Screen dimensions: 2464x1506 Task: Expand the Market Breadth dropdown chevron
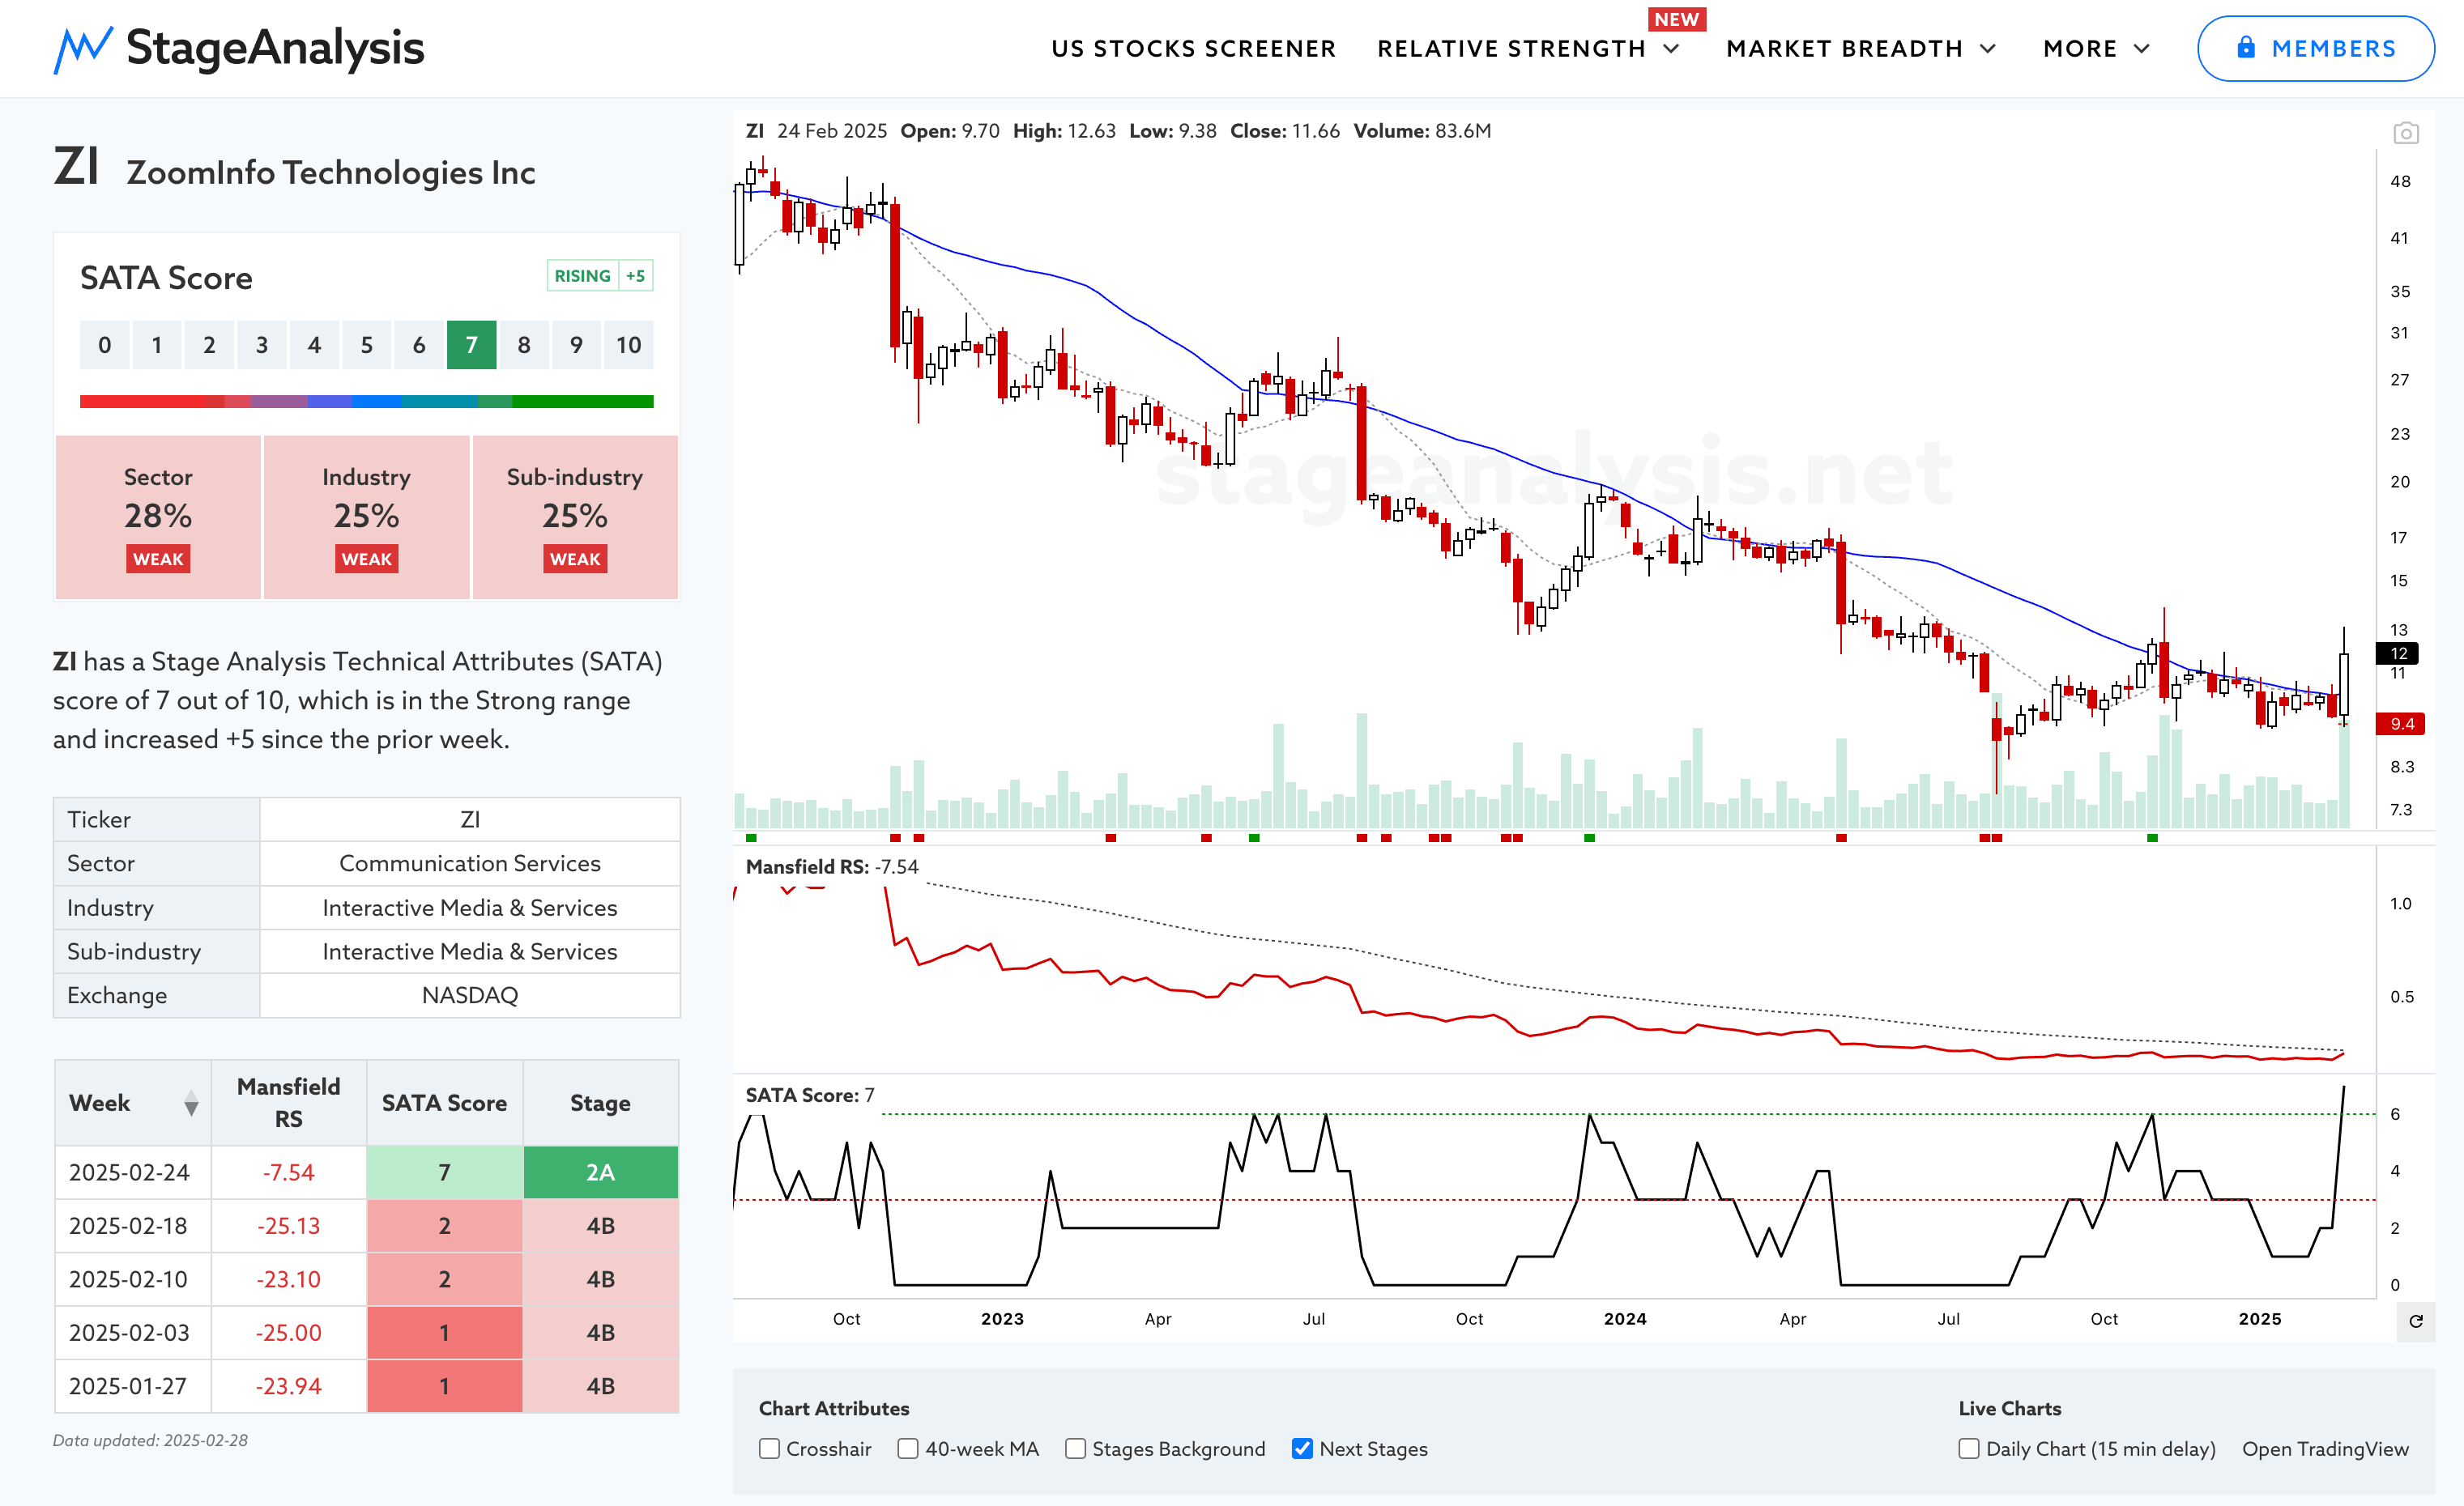click(1988, 49)
